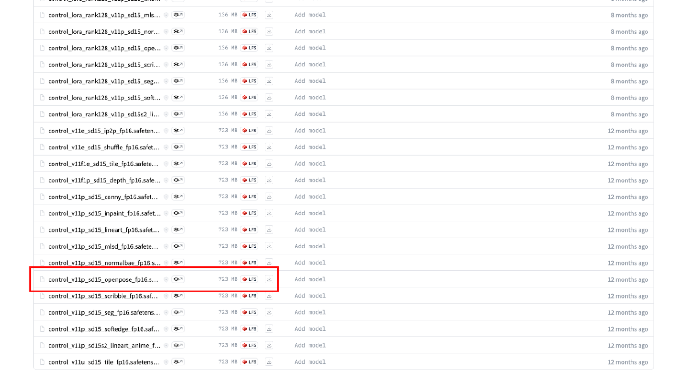This screenshot has height=377, width=684.
Task: Download control_v11p_sd15s2_lineart_anime file
Action: pos(269,345)
